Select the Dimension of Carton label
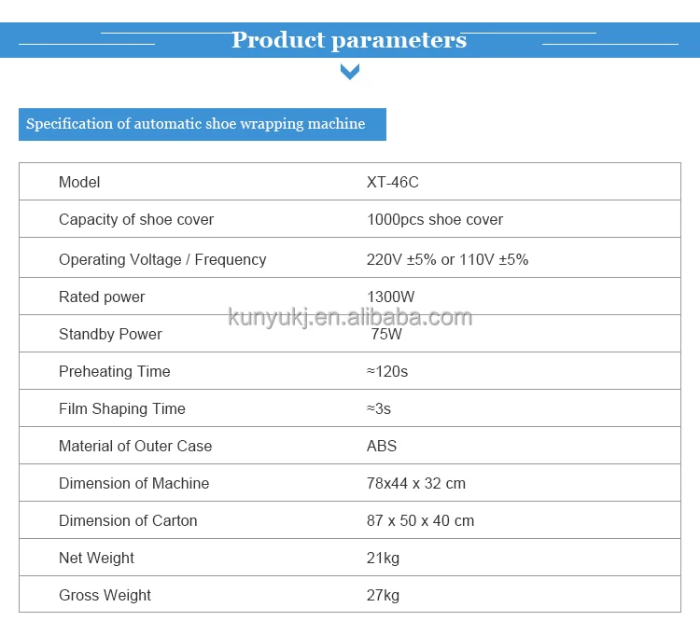The height and width of the screenshot is (635, 700). click(128, 520)
